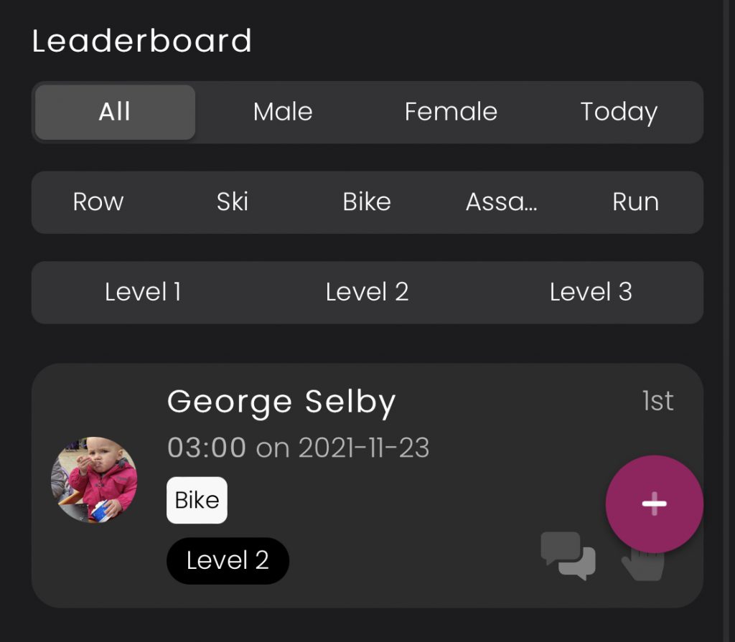Click the 1st rank label
735x642 pixels.
pyautogui.click(x=658, y=402)
